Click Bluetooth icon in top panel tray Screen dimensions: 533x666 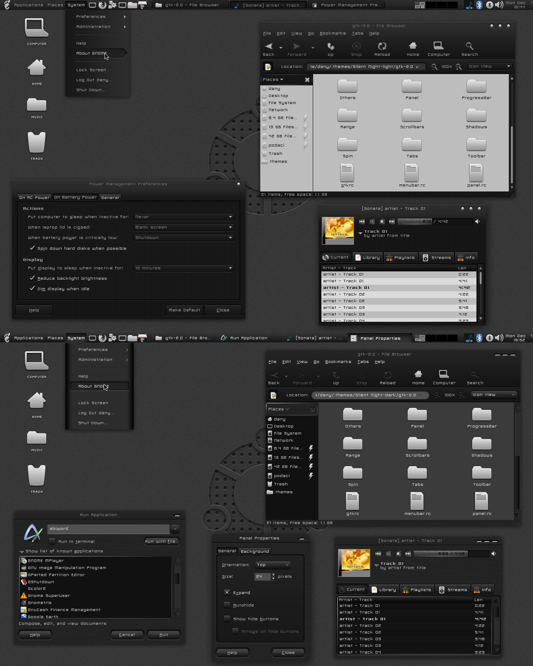click(x=479, y=5)
